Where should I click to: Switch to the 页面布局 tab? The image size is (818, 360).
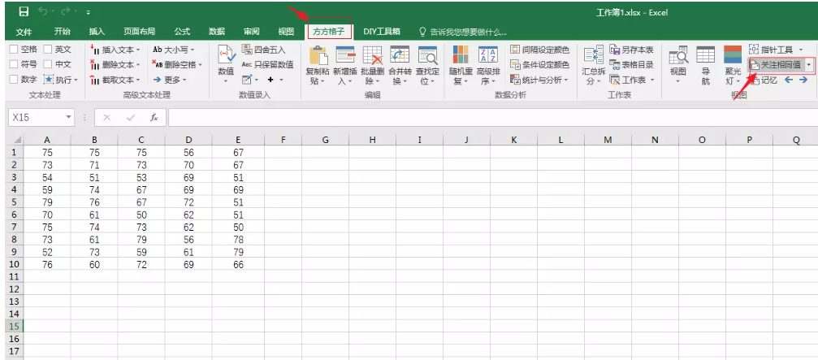[139, 32]
